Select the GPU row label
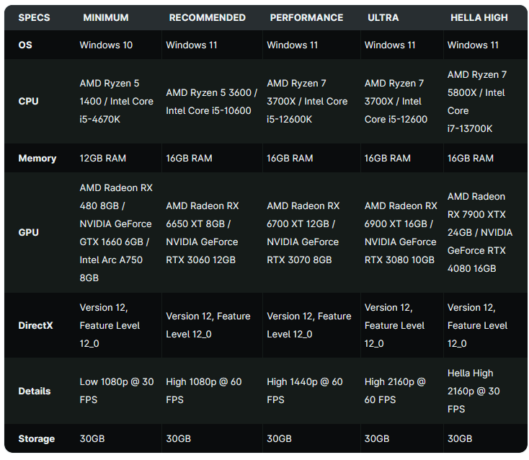The width and height of the screenshot is (529, 460). click(x=28, y=233)
